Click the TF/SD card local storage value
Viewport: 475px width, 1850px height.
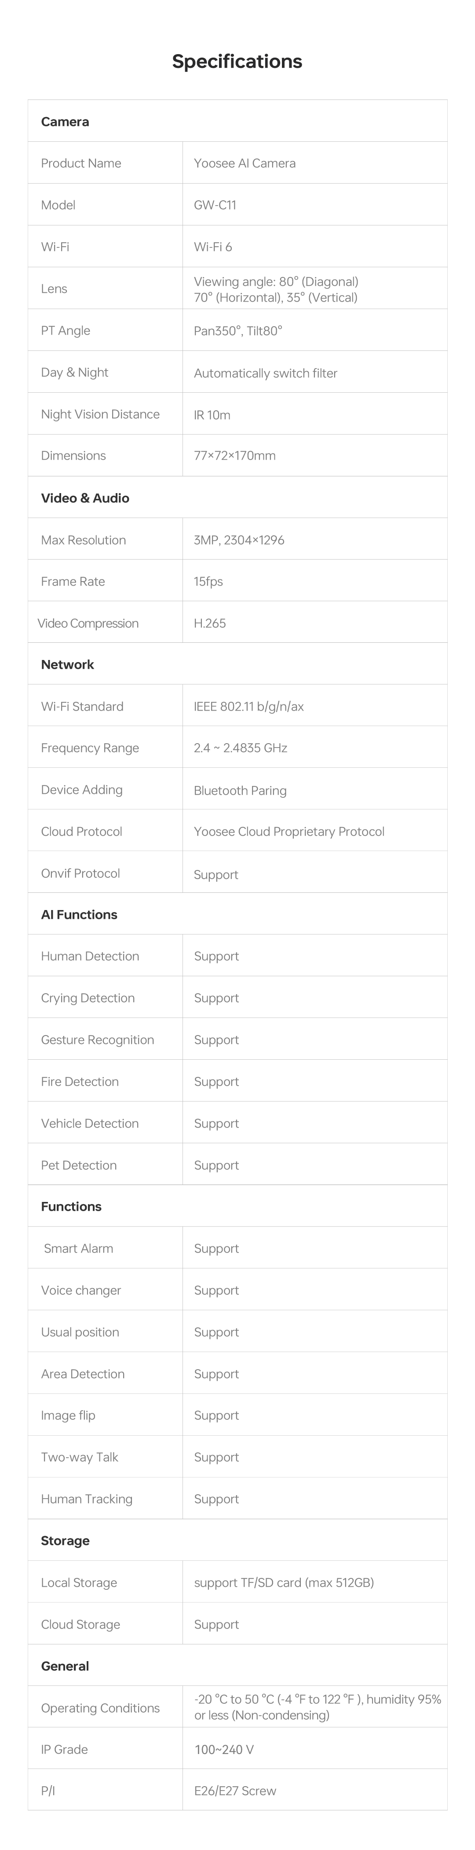284,1582
